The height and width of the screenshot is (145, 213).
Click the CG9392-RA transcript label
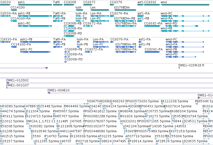pyautogui.click(x=153, y=23)
